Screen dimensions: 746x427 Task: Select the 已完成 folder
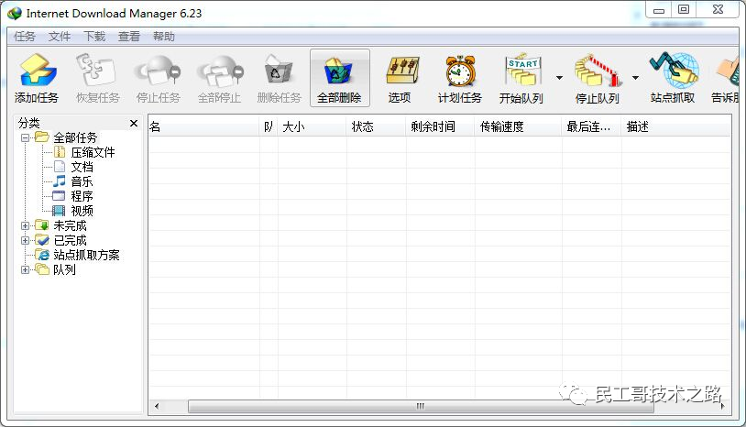61,241
